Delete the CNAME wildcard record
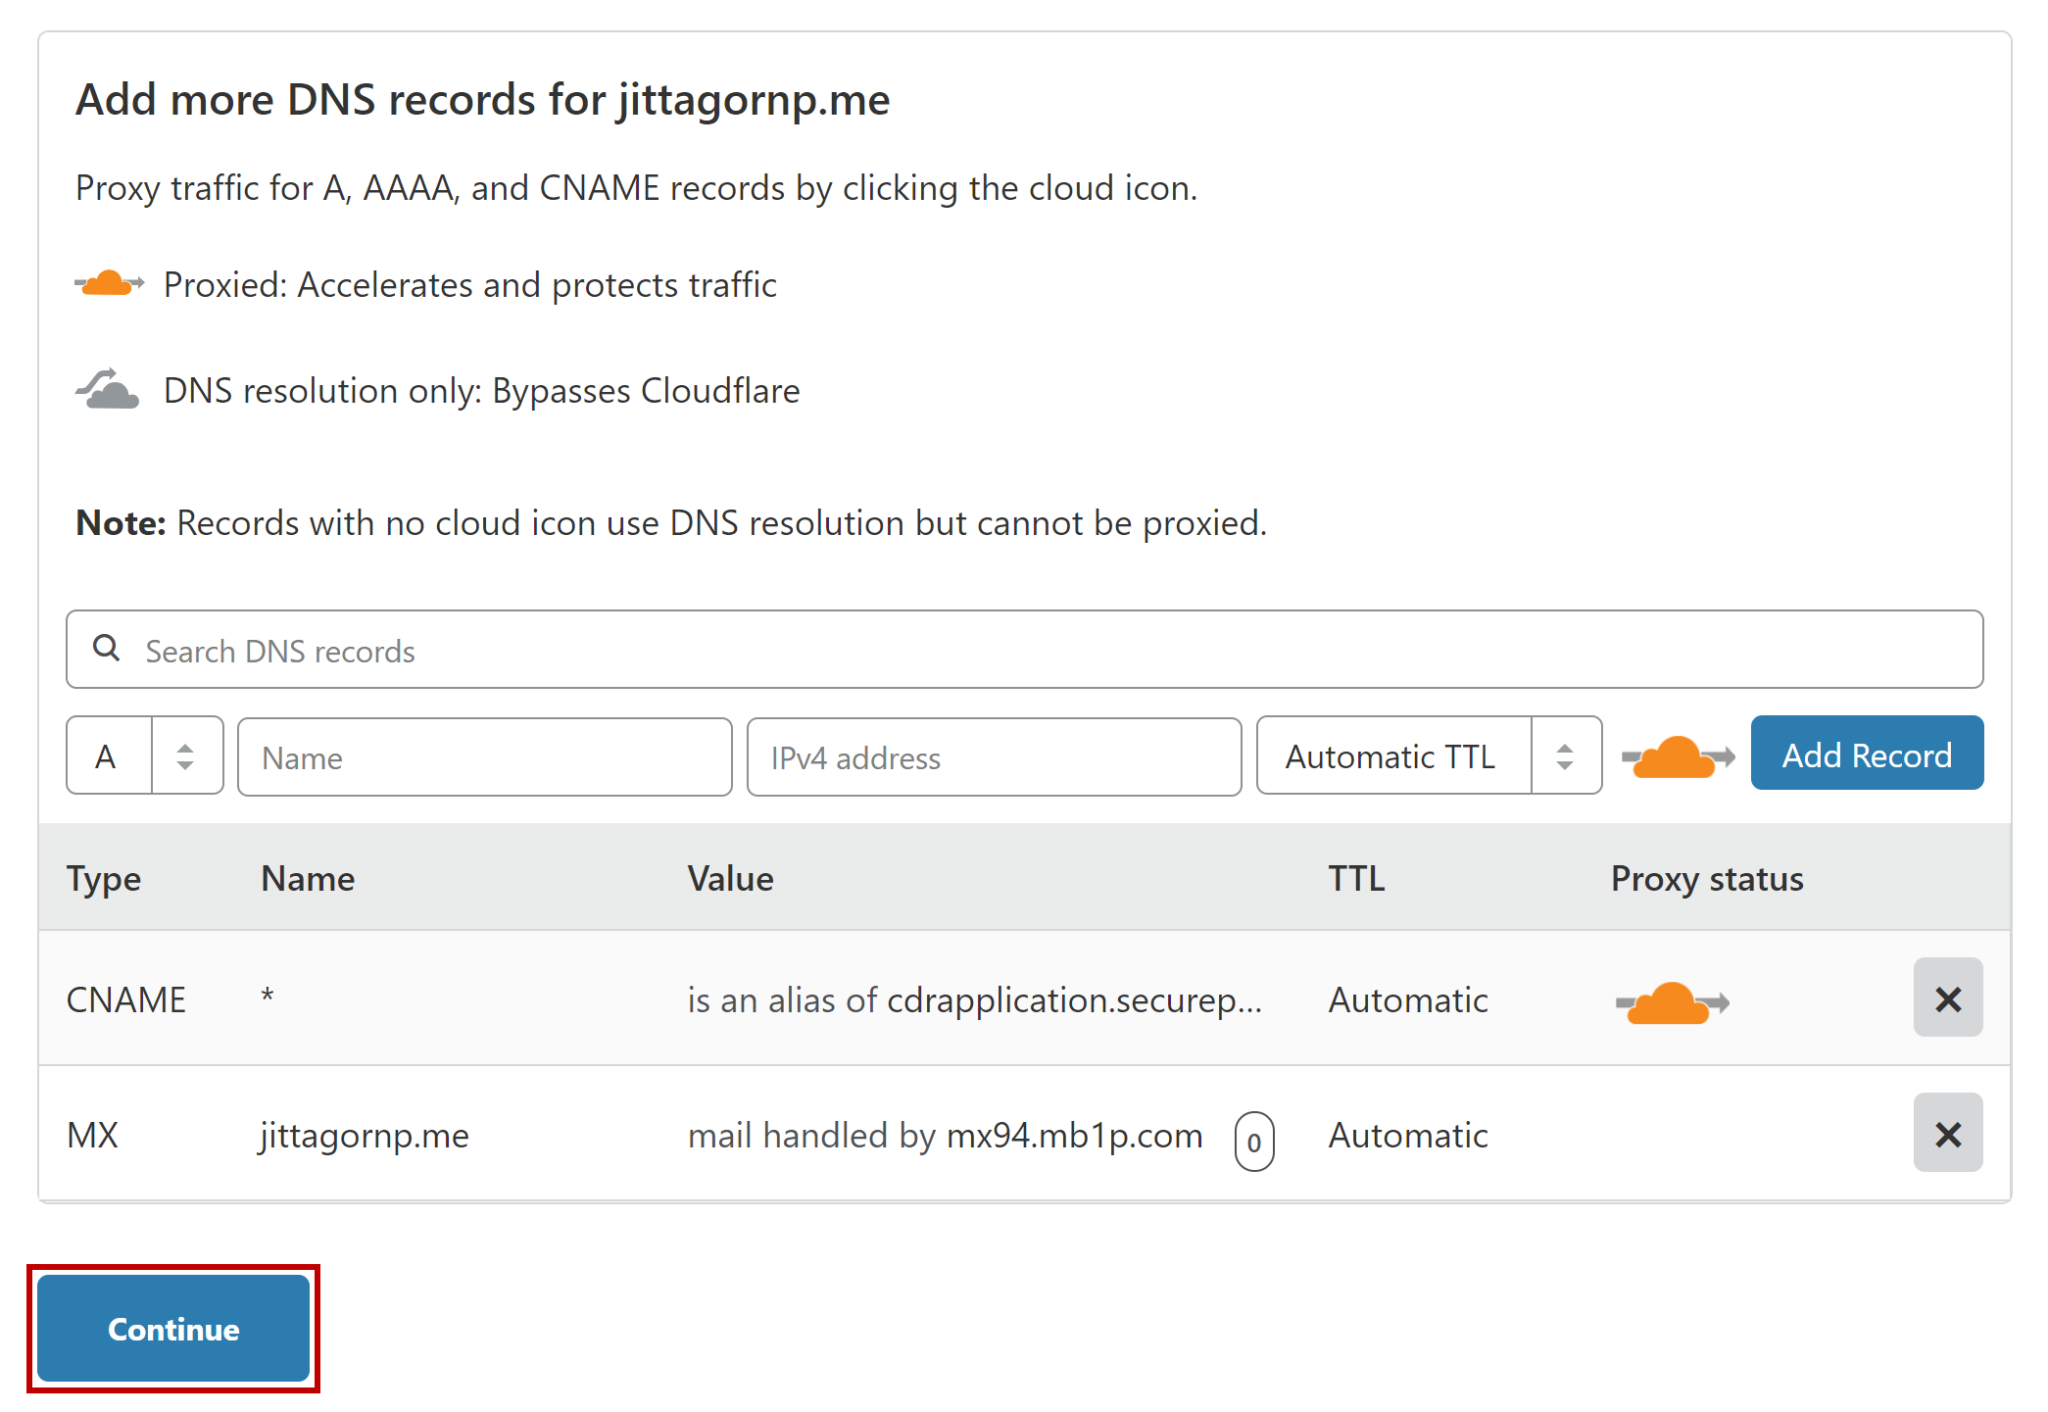Viewport: 2048px width, 1412px height. pyautogui.click(x=1947, y=998)
